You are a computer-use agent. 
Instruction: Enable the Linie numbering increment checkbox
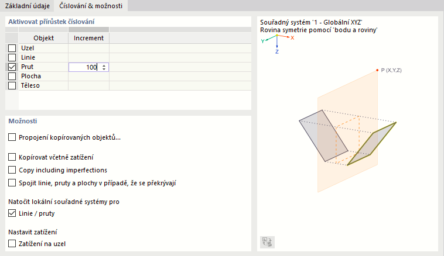pyautogui.click(x=12, y=58)
